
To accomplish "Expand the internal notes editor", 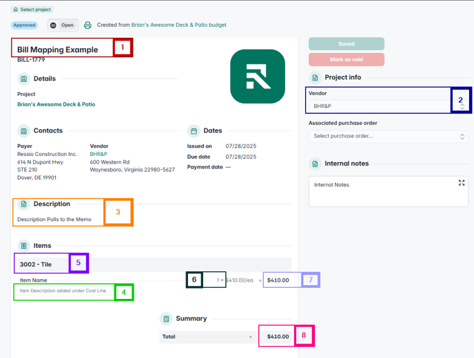I will click(462, 183).
